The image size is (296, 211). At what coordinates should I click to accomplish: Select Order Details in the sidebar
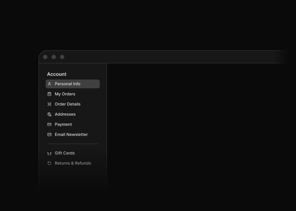coord(73,104)
